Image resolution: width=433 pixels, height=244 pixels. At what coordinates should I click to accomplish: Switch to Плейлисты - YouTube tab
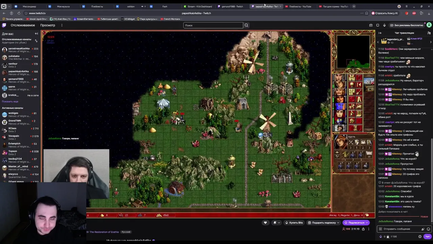click(300, 6)
